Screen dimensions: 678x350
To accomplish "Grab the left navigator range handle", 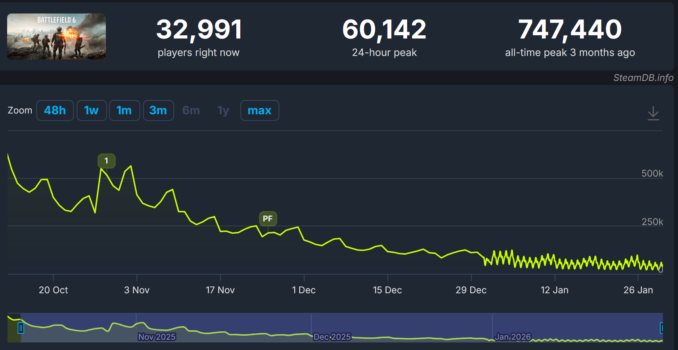I will pyautogui.click(x=21, y=328).
